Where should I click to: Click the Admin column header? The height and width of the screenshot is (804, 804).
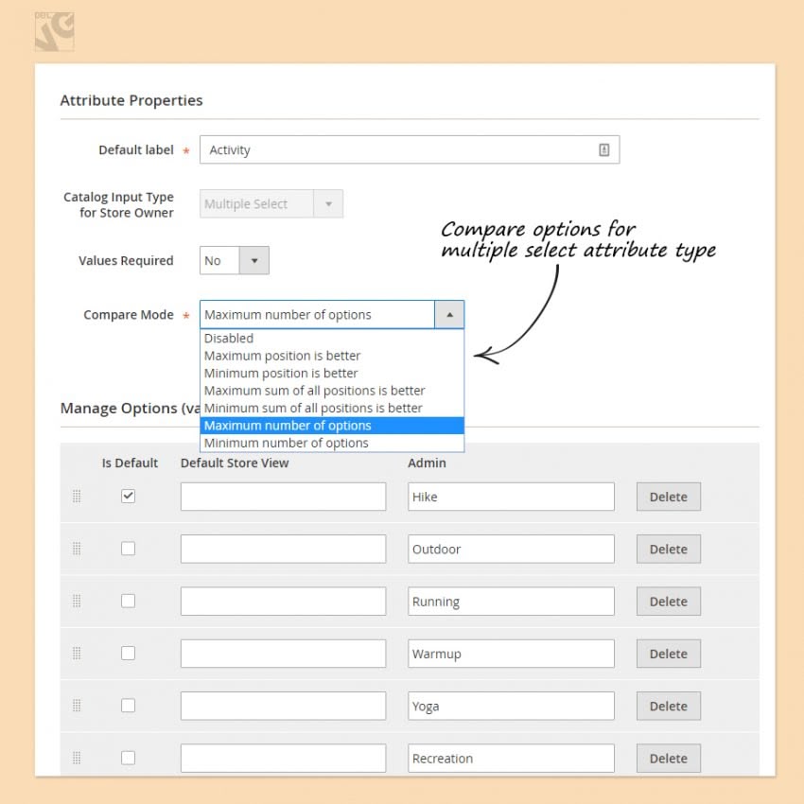click(427, 463)
